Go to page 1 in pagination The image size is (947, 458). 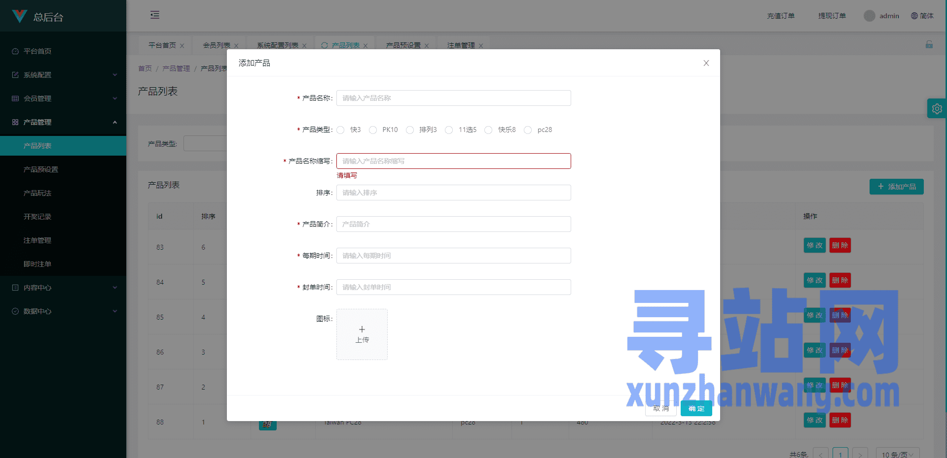point(840,454)
